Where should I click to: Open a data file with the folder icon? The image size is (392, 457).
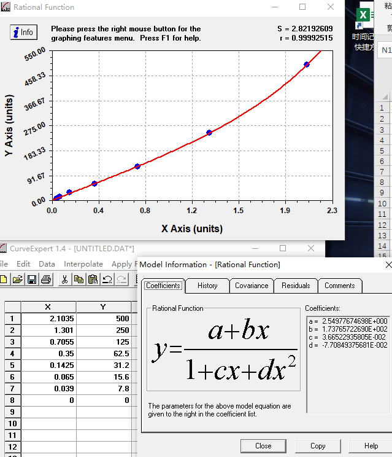pyautogui.click(x=18, y=279)
